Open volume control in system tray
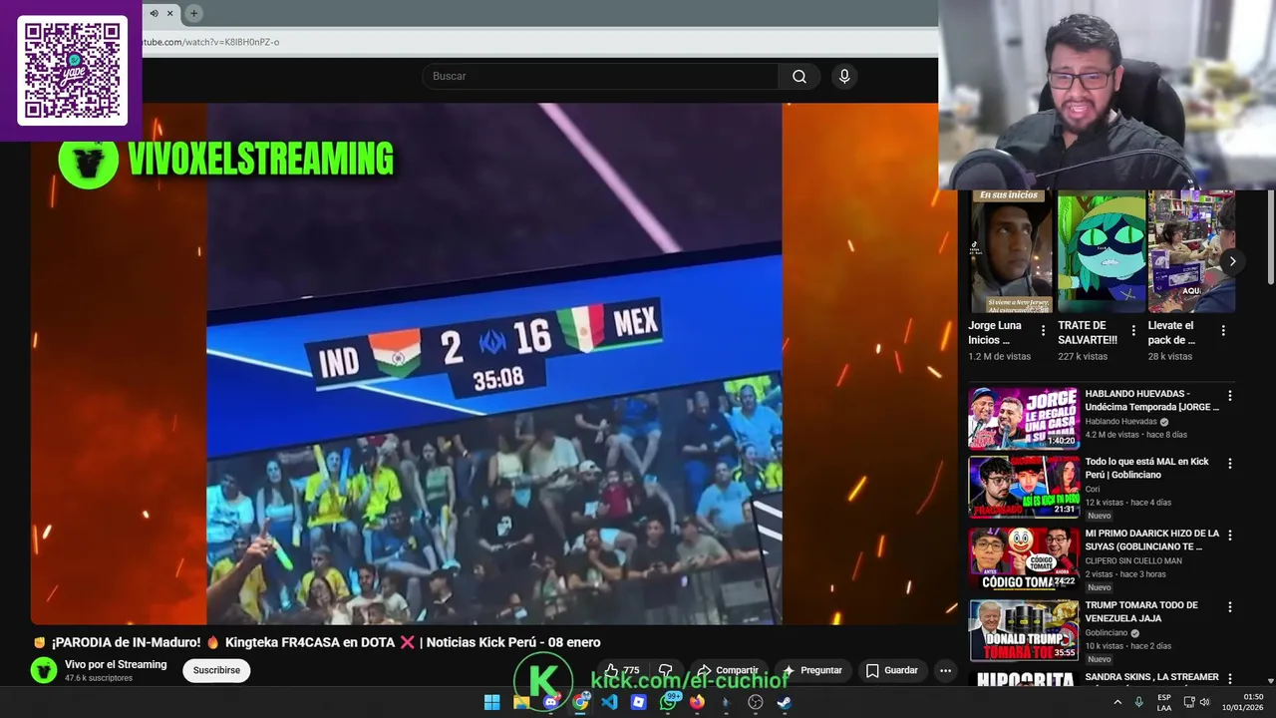The height and width of the screenshot is (718, 1276). coord(1204,702)
